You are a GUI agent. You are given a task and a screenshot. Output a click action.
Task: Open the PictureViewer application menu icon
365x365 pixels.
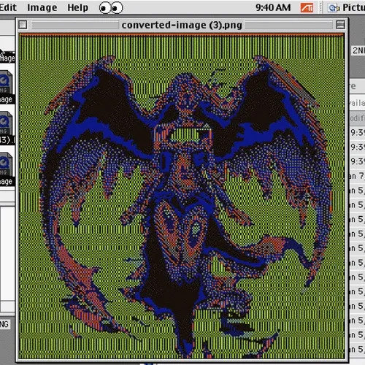333,8
